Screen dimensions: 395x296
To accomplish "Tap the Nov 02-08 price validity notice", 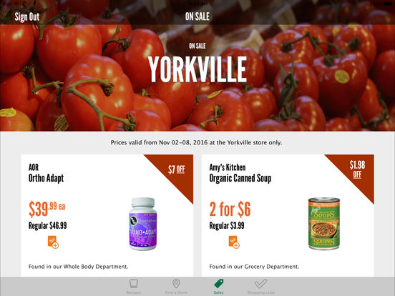I will pos(196,142).
